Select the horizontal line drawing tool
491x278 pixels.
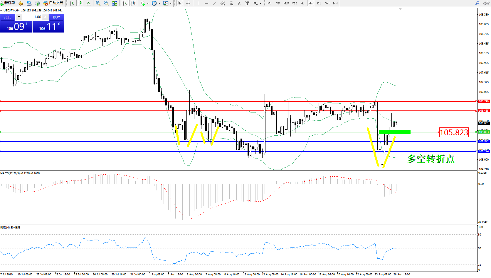click(206, 3)
